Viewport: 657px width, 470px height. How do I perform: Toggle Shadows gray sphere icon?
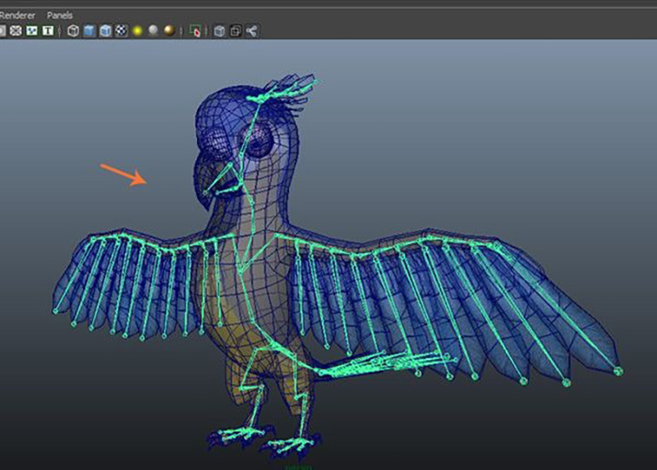point(153,31)
